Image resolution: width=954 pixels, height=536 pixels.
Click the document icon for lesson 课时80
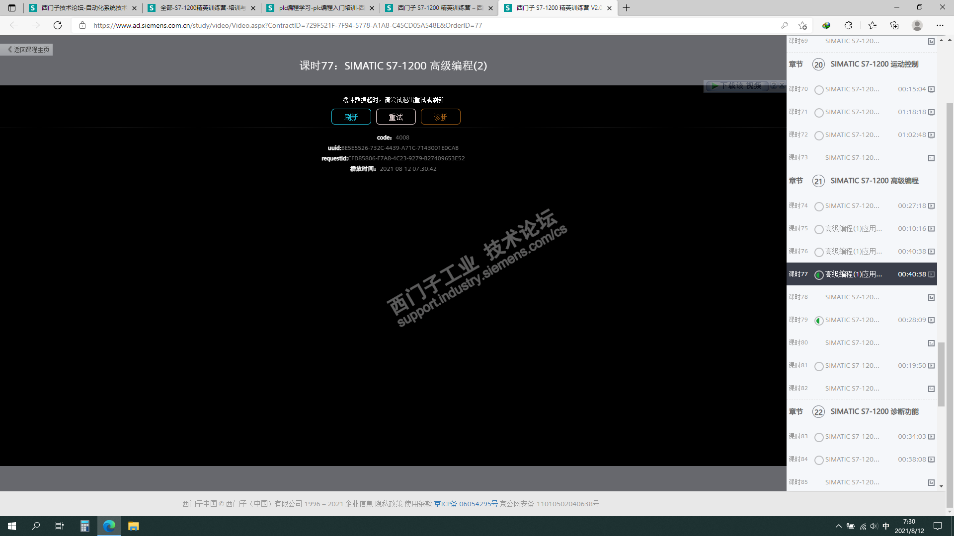click(932, 343)
